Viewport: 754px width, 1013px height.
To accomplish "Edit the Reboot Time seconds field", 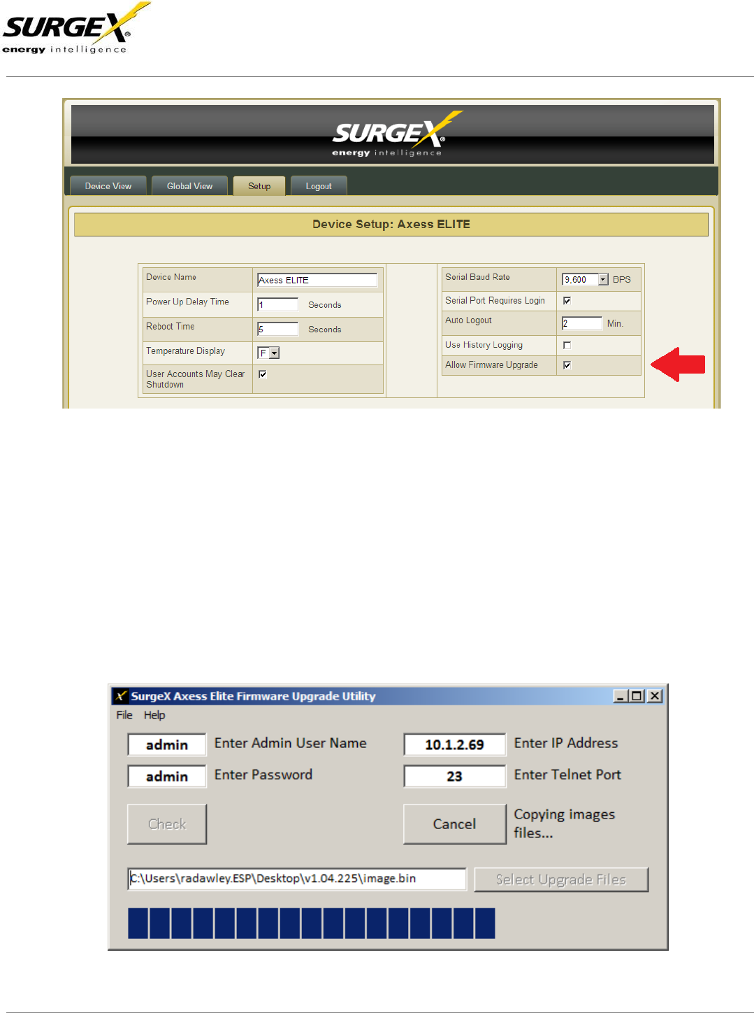I will 277,329.
